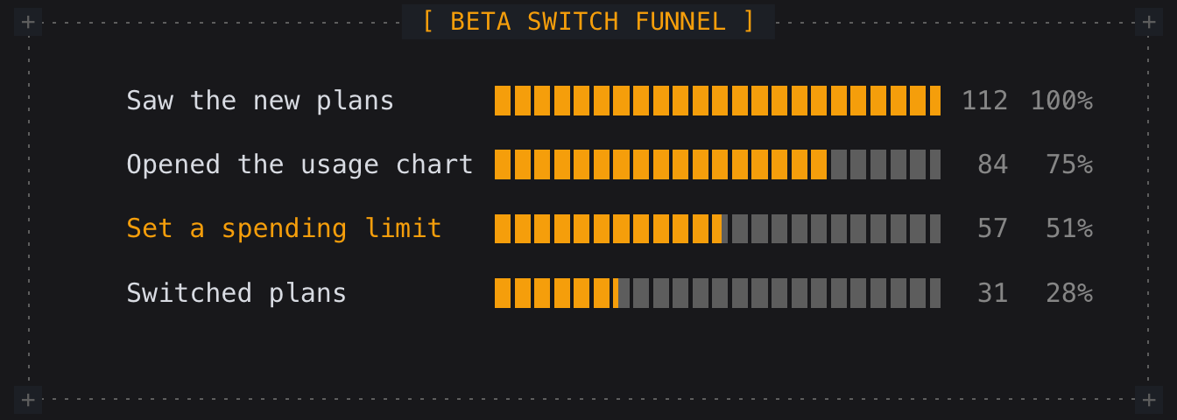Viewport: 1177px width, 420px height.
Task: Select the 'Opened the usage chart' row label
Action: pyautogui.click(x=300, y=164)
